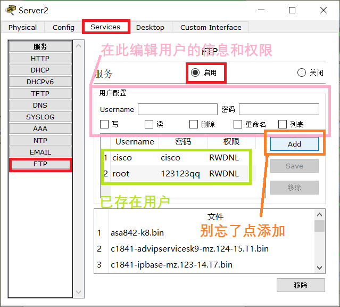Screen dimensions: 340x307
Task: Select the Services tab
Action: [x=105, y=27]
